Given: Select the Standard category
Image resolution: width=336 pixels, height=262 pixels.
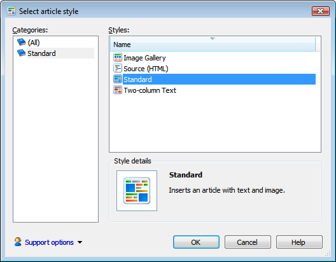Looking at the screenshot, I should 41,53.
